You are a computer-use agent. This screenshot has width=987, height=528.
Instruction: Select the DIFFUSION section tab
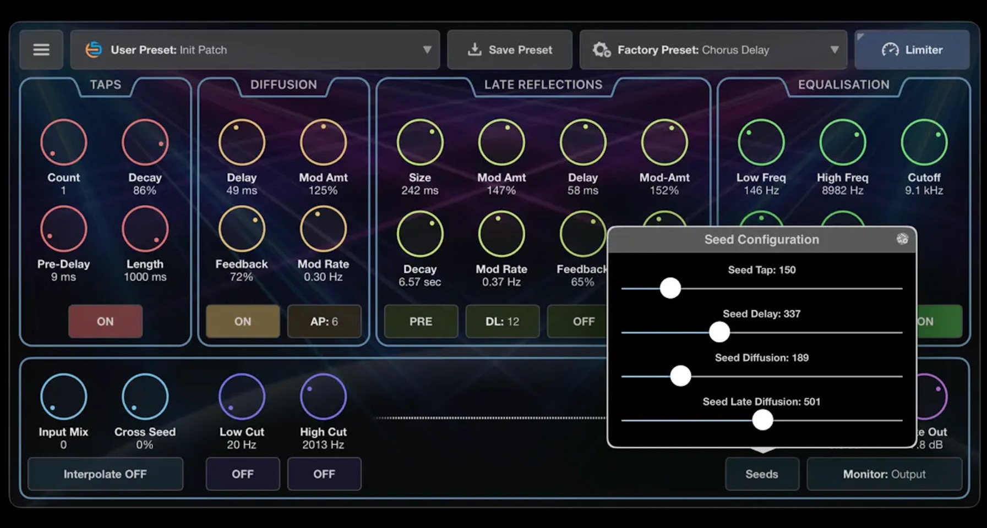pos(283,85)
